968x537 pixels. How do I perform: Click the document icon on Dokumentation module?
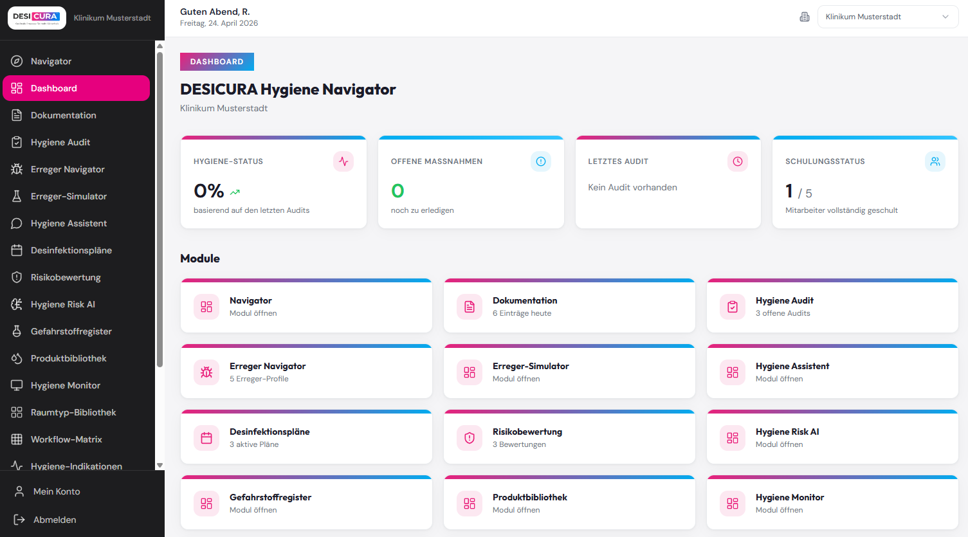(x=470, y=307)
